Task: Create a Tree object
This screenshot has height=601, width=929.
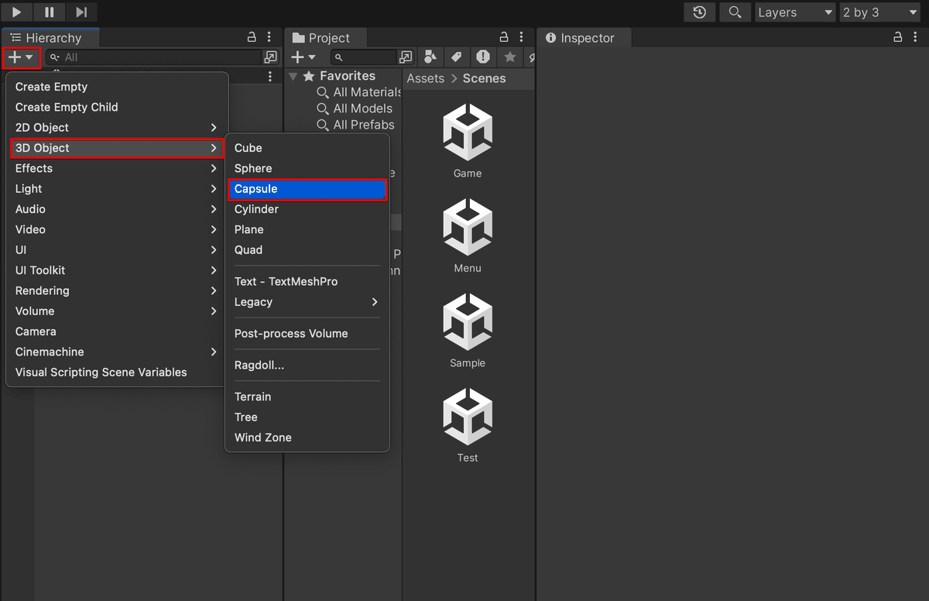Action: pos(307,417)
